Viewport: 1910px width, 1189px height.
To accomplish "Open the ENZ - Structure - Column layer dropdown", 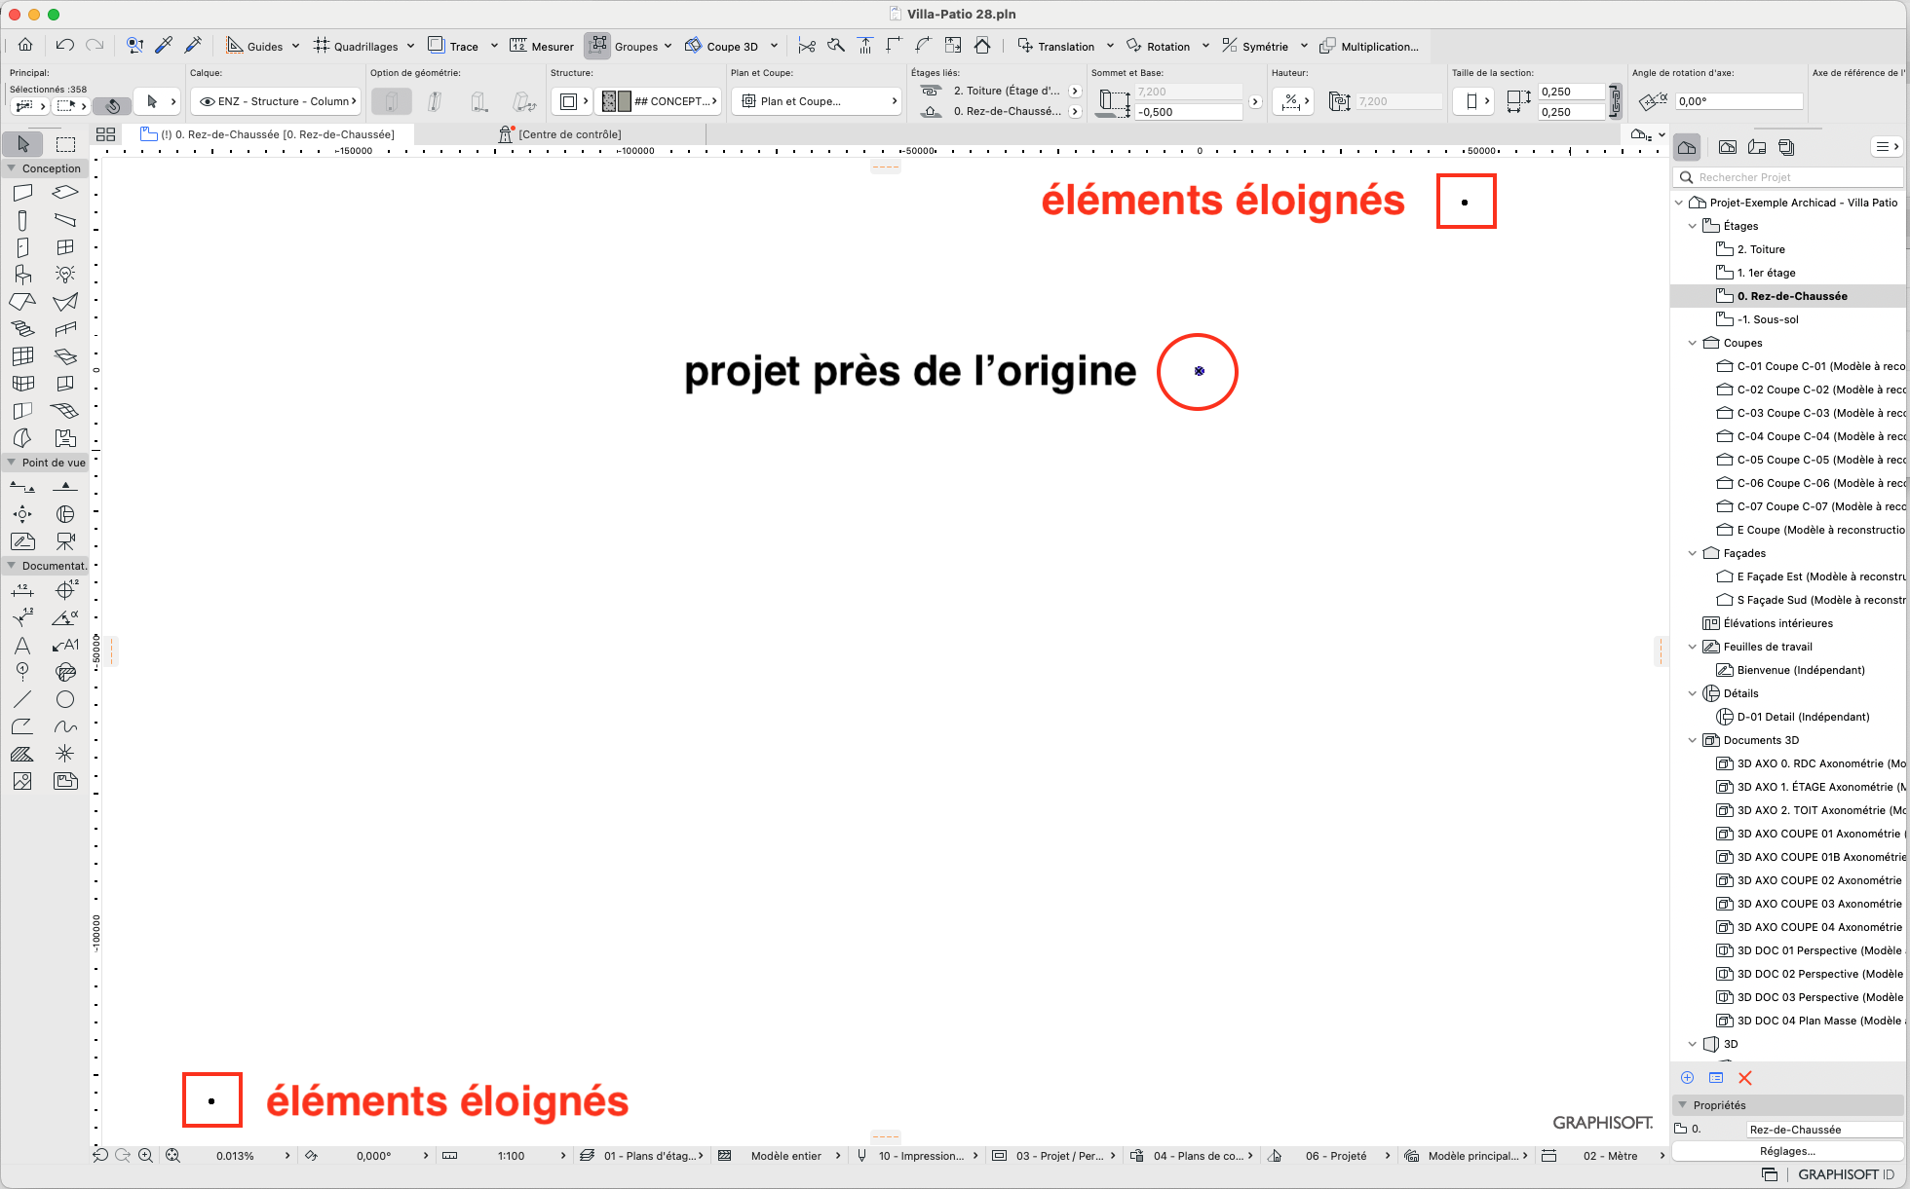I will coord(277,101).
